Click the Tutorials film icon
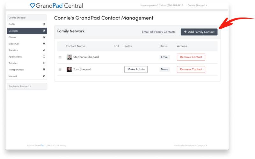The width and height of the screenshot is (255, 159). (x=44, y=63)
